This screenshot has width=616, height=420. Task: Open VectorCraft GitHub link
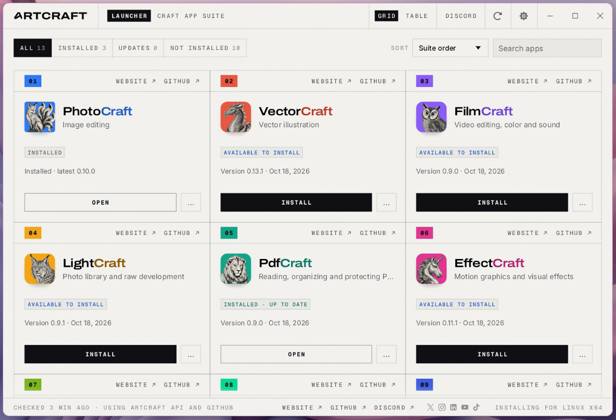378,81
